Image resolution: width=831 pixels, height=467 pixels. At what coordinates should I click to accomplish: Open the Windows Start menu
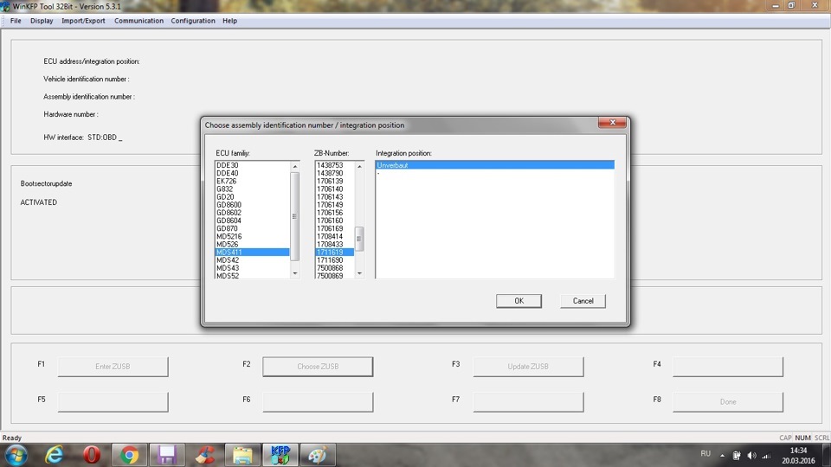(16, 455)
